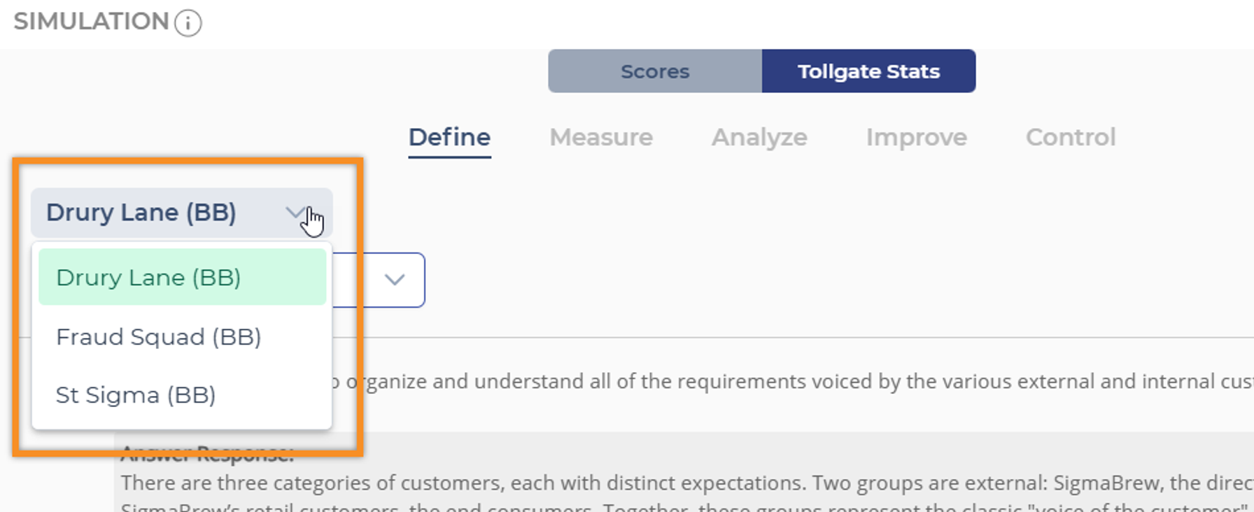The width and height of the screenshot is (1254, 512).
Task: Choose the highlighted Drury Lane (BB) list option
Action: (x=148, y=278)
